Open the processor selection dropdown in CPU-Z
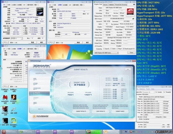Viewport: 173px width, 134px height. tap(17, 38)
